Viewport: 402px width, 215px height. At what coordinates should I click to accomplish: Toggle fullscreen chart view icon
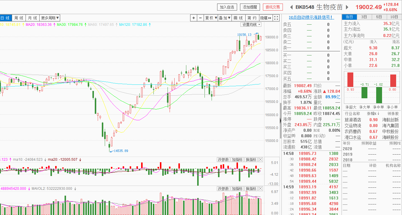pos(276,18)
